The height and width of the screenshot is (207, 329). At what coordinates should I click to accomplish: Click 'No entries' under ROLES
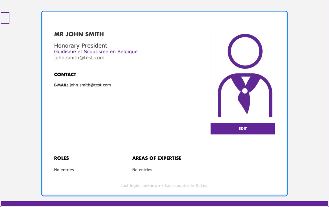(64, 170)
